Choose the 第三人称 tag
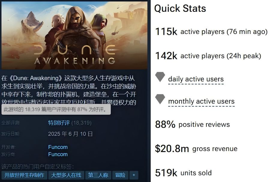The image size is (275, 182). (x=98, y=175)
